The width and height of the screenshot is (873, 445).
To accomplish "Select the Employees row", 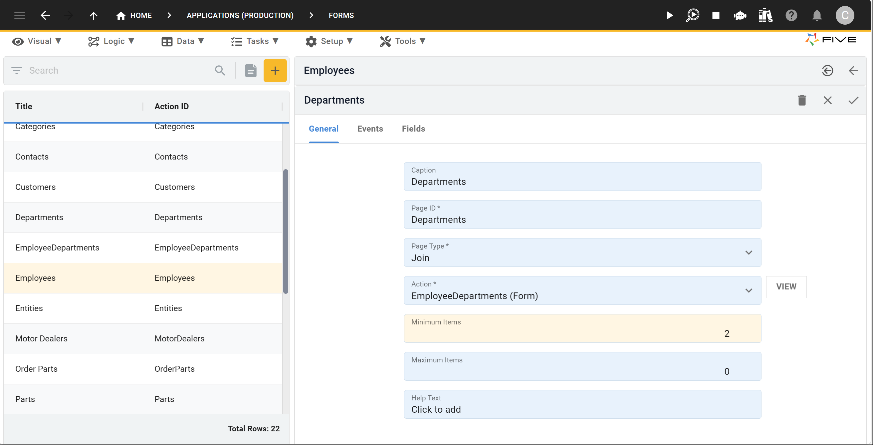I will 143,278.
